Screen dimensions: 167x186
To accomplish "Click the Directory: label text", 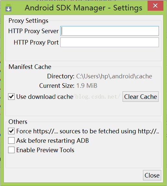I will pos(61,76).
